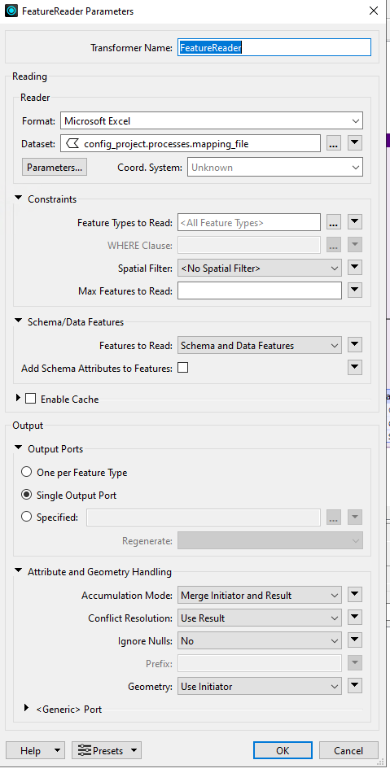
Task: Open the Format dropdown showing Microsoft Excel
Action: click(212, 120)
